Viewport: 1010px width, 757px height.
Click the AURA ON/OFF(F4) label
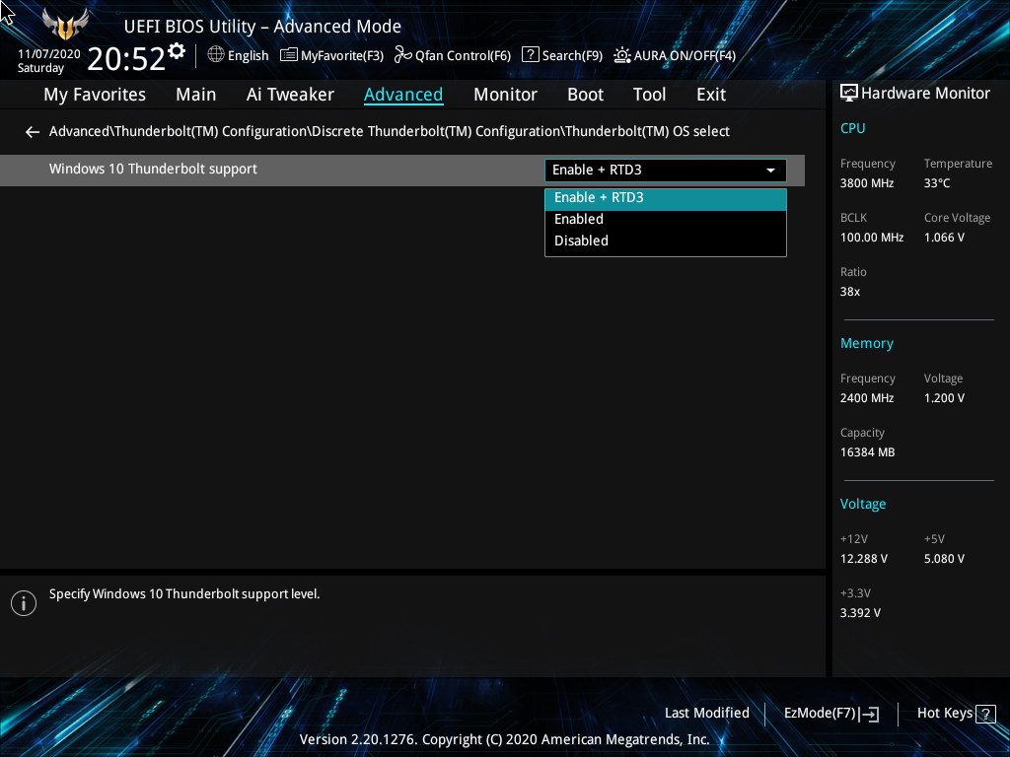[685, 56]
